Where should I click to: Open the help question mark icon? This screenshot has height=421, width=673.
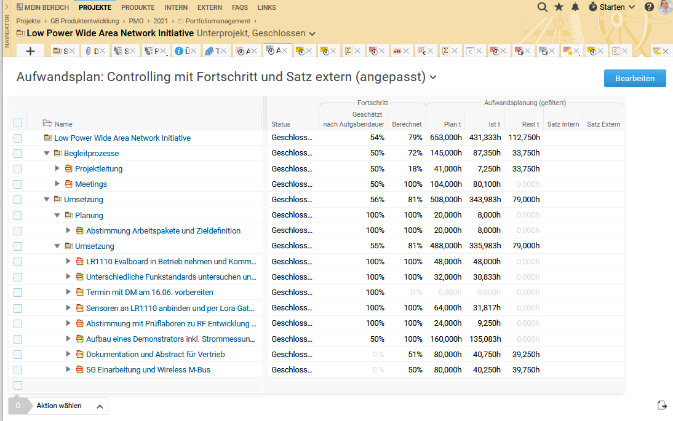pos(649,7)
